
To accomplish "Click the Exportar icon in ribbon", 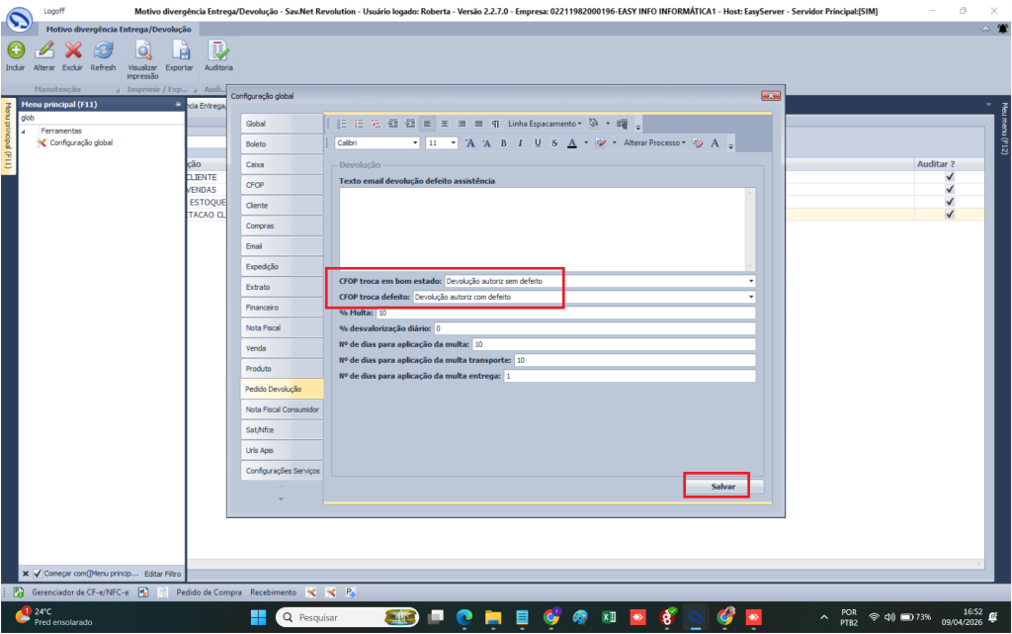I will [180, 50].
